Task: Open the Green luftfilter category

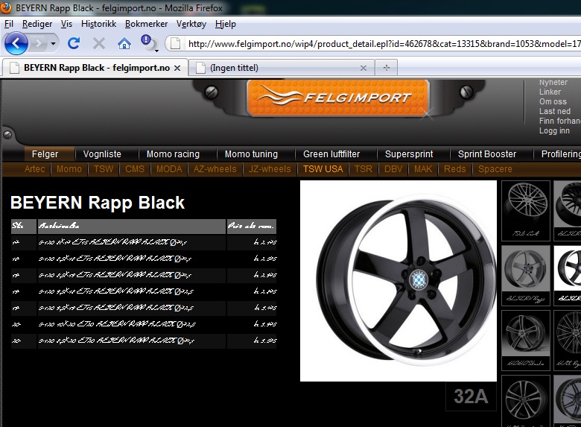Action: click(331, 154)
